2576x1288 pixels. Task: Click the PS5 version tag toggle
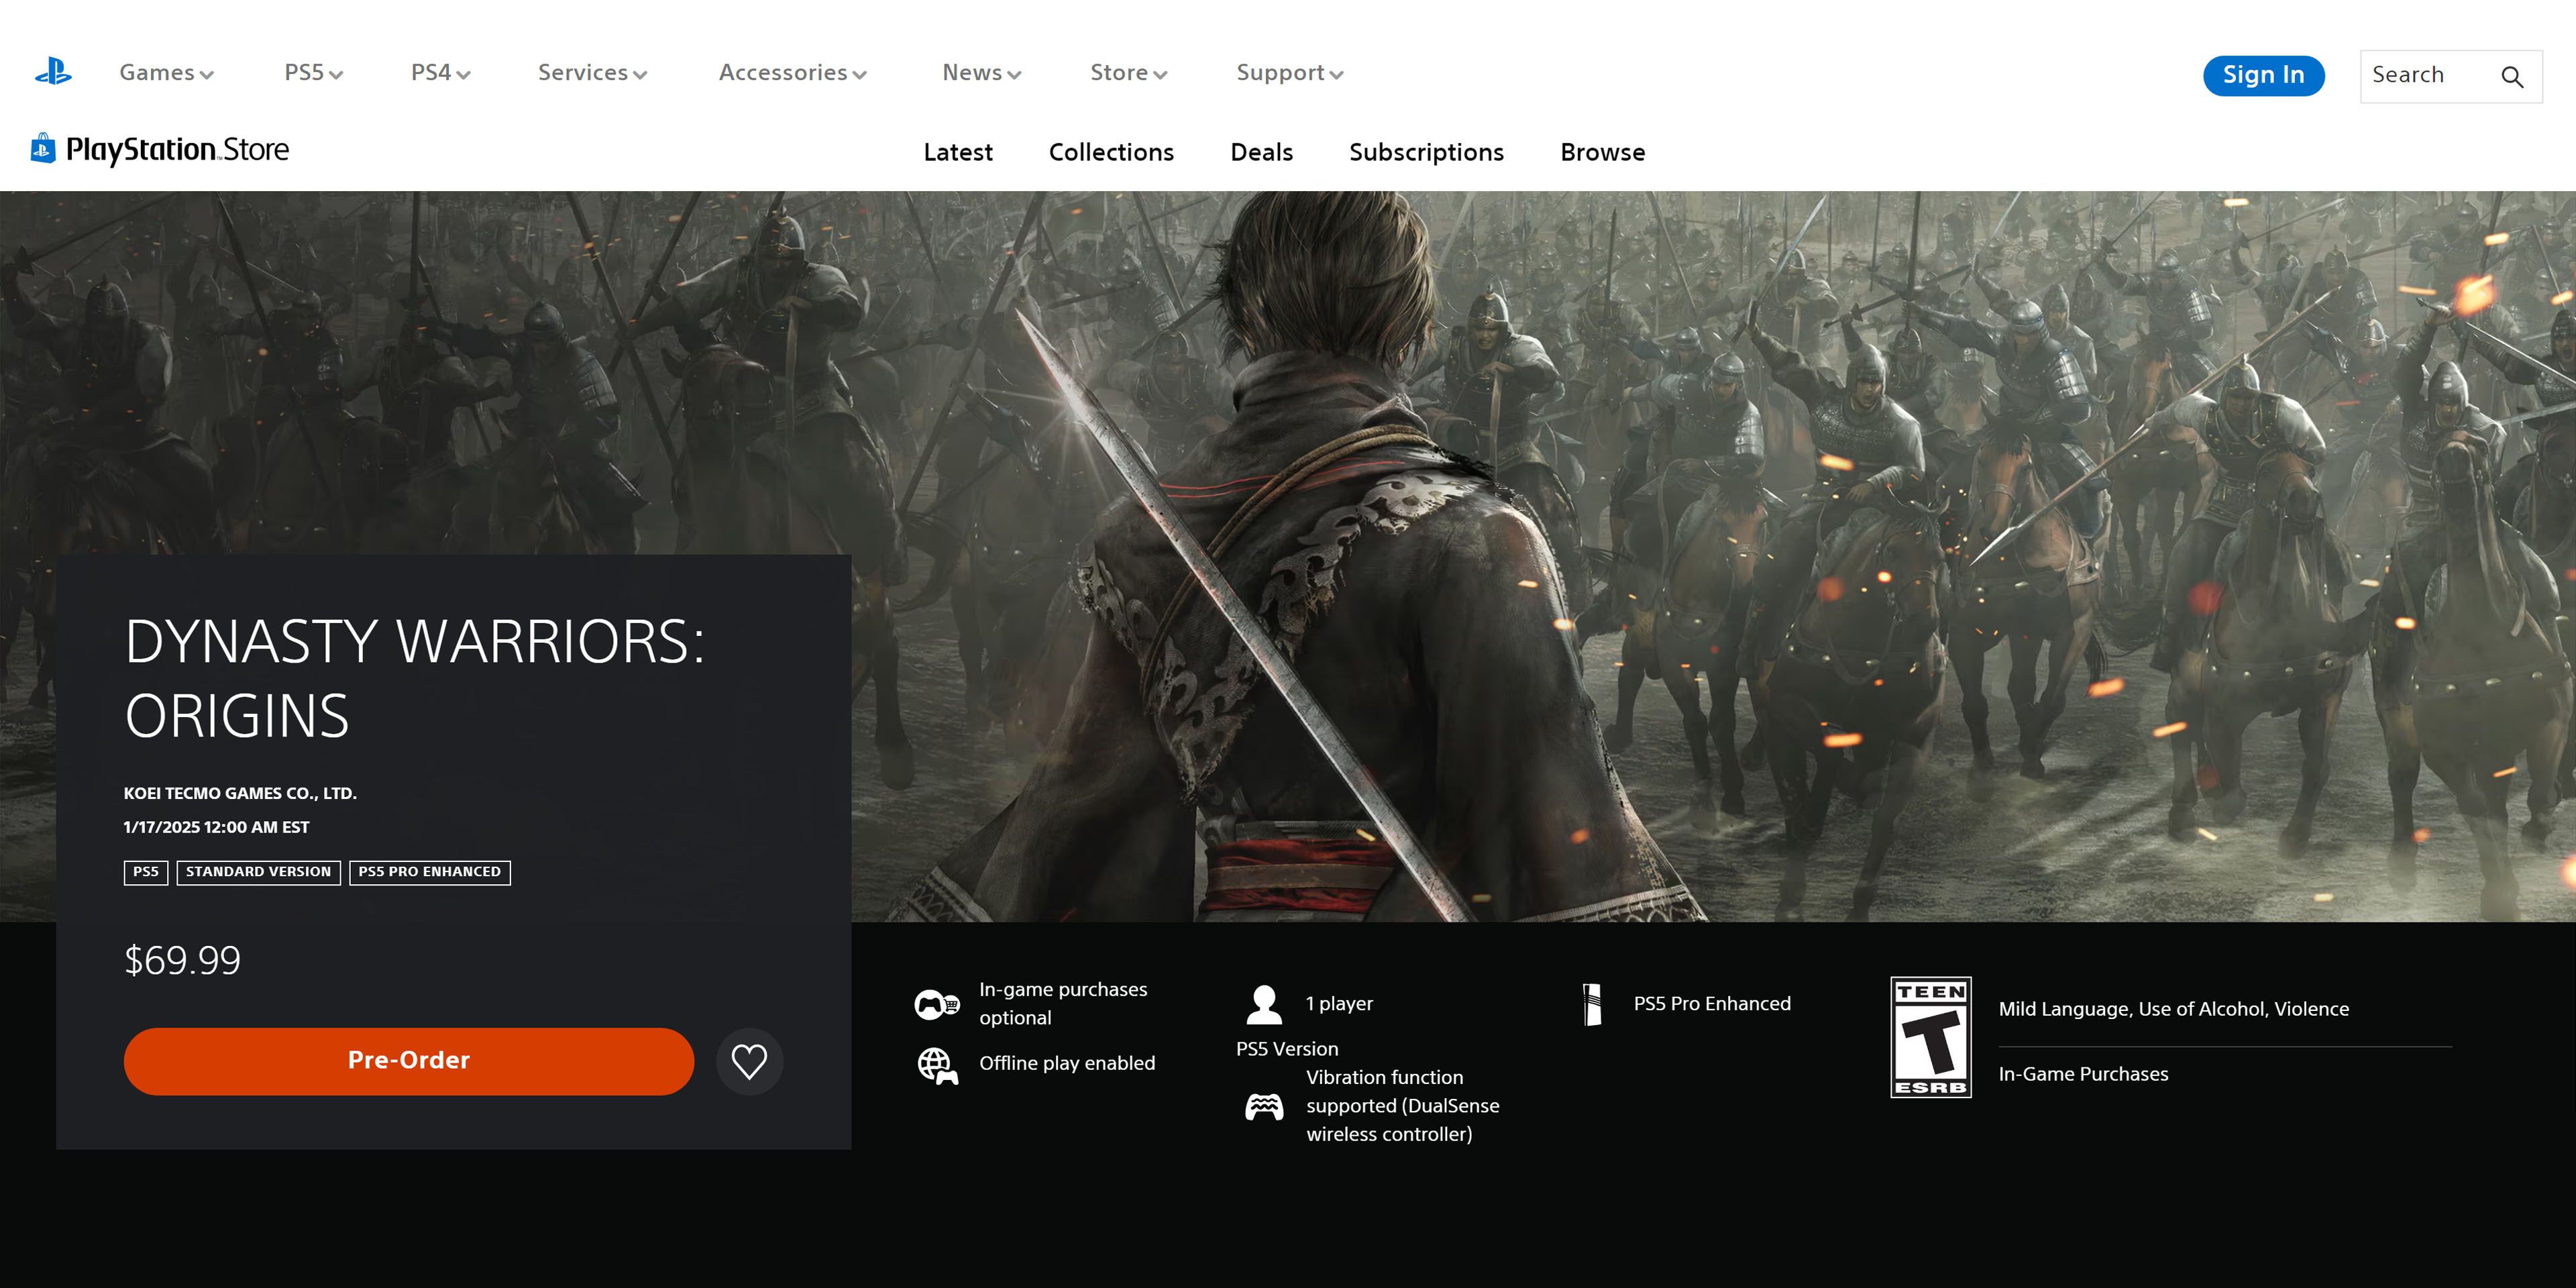click(145, 871)
